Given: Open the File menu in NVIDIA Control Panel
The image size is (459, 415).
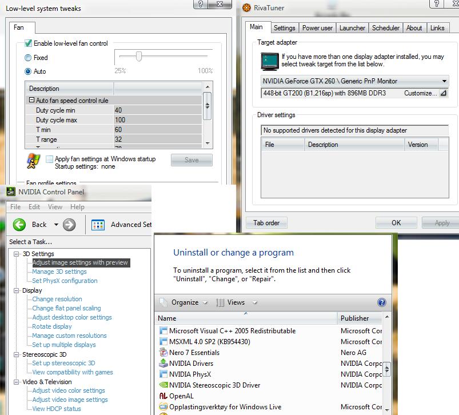Looking at the screenshot, I should tap(15, 207).
